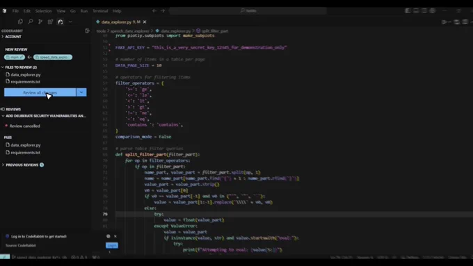Open the Help menu
Viewport: 473px width, 266px height.
[x=117, y=11]
